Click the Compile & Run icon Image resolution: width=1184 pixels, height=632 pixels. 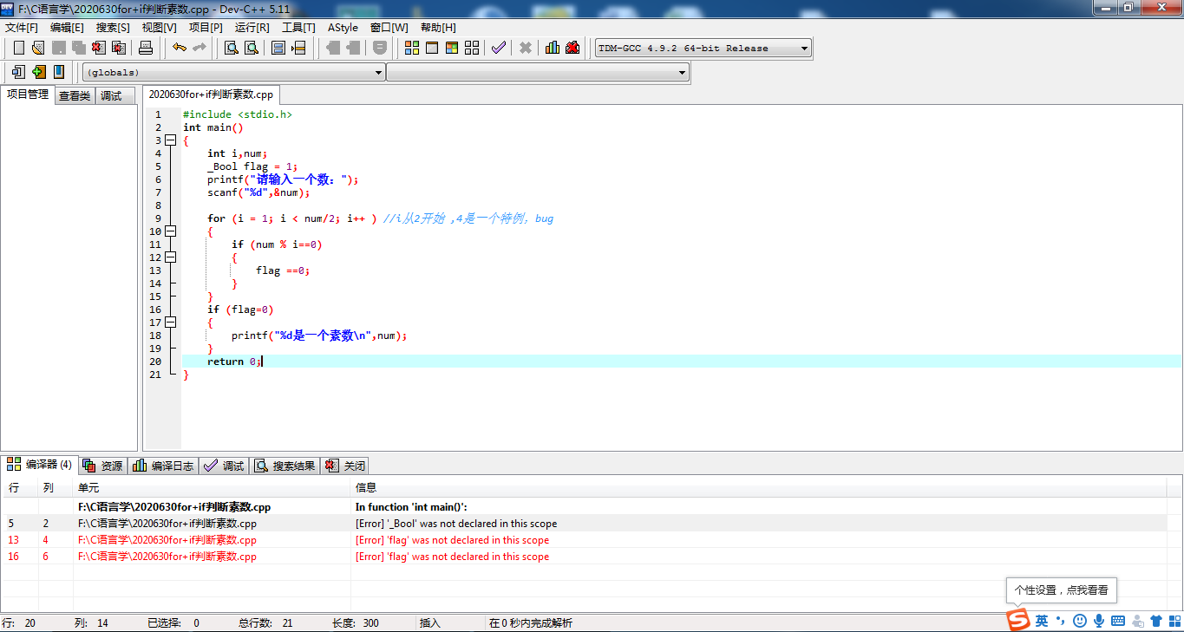[x=452, y=48]
